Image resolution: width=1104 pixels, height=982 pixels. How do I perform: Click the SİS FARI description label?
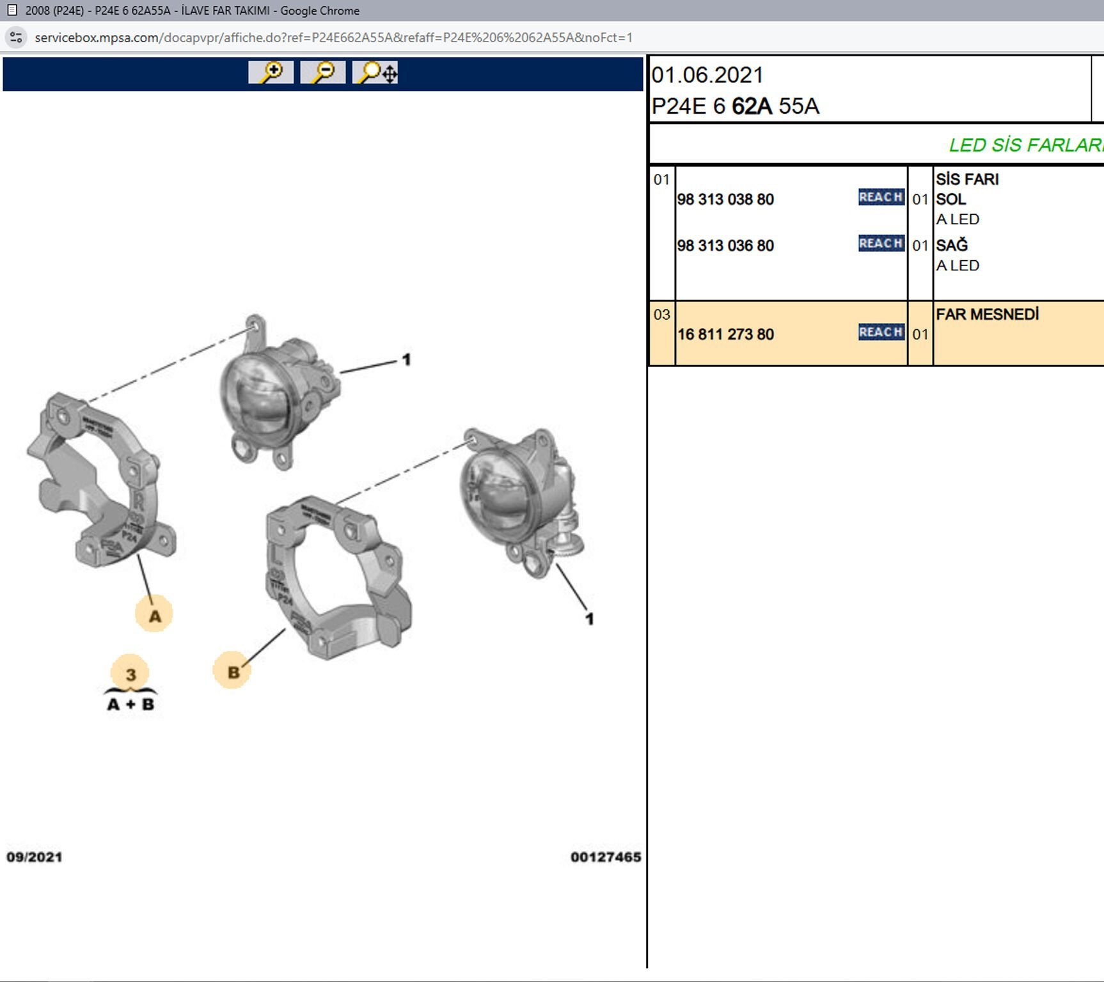(x=967, y=180)
